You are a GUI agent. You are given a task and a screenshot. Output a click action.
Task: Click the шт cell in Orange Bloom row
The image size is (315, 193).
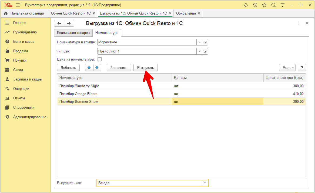click(x=217, y=94)
